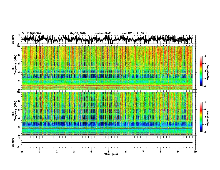Click the "9" tick on the time axis

[178, 152]
